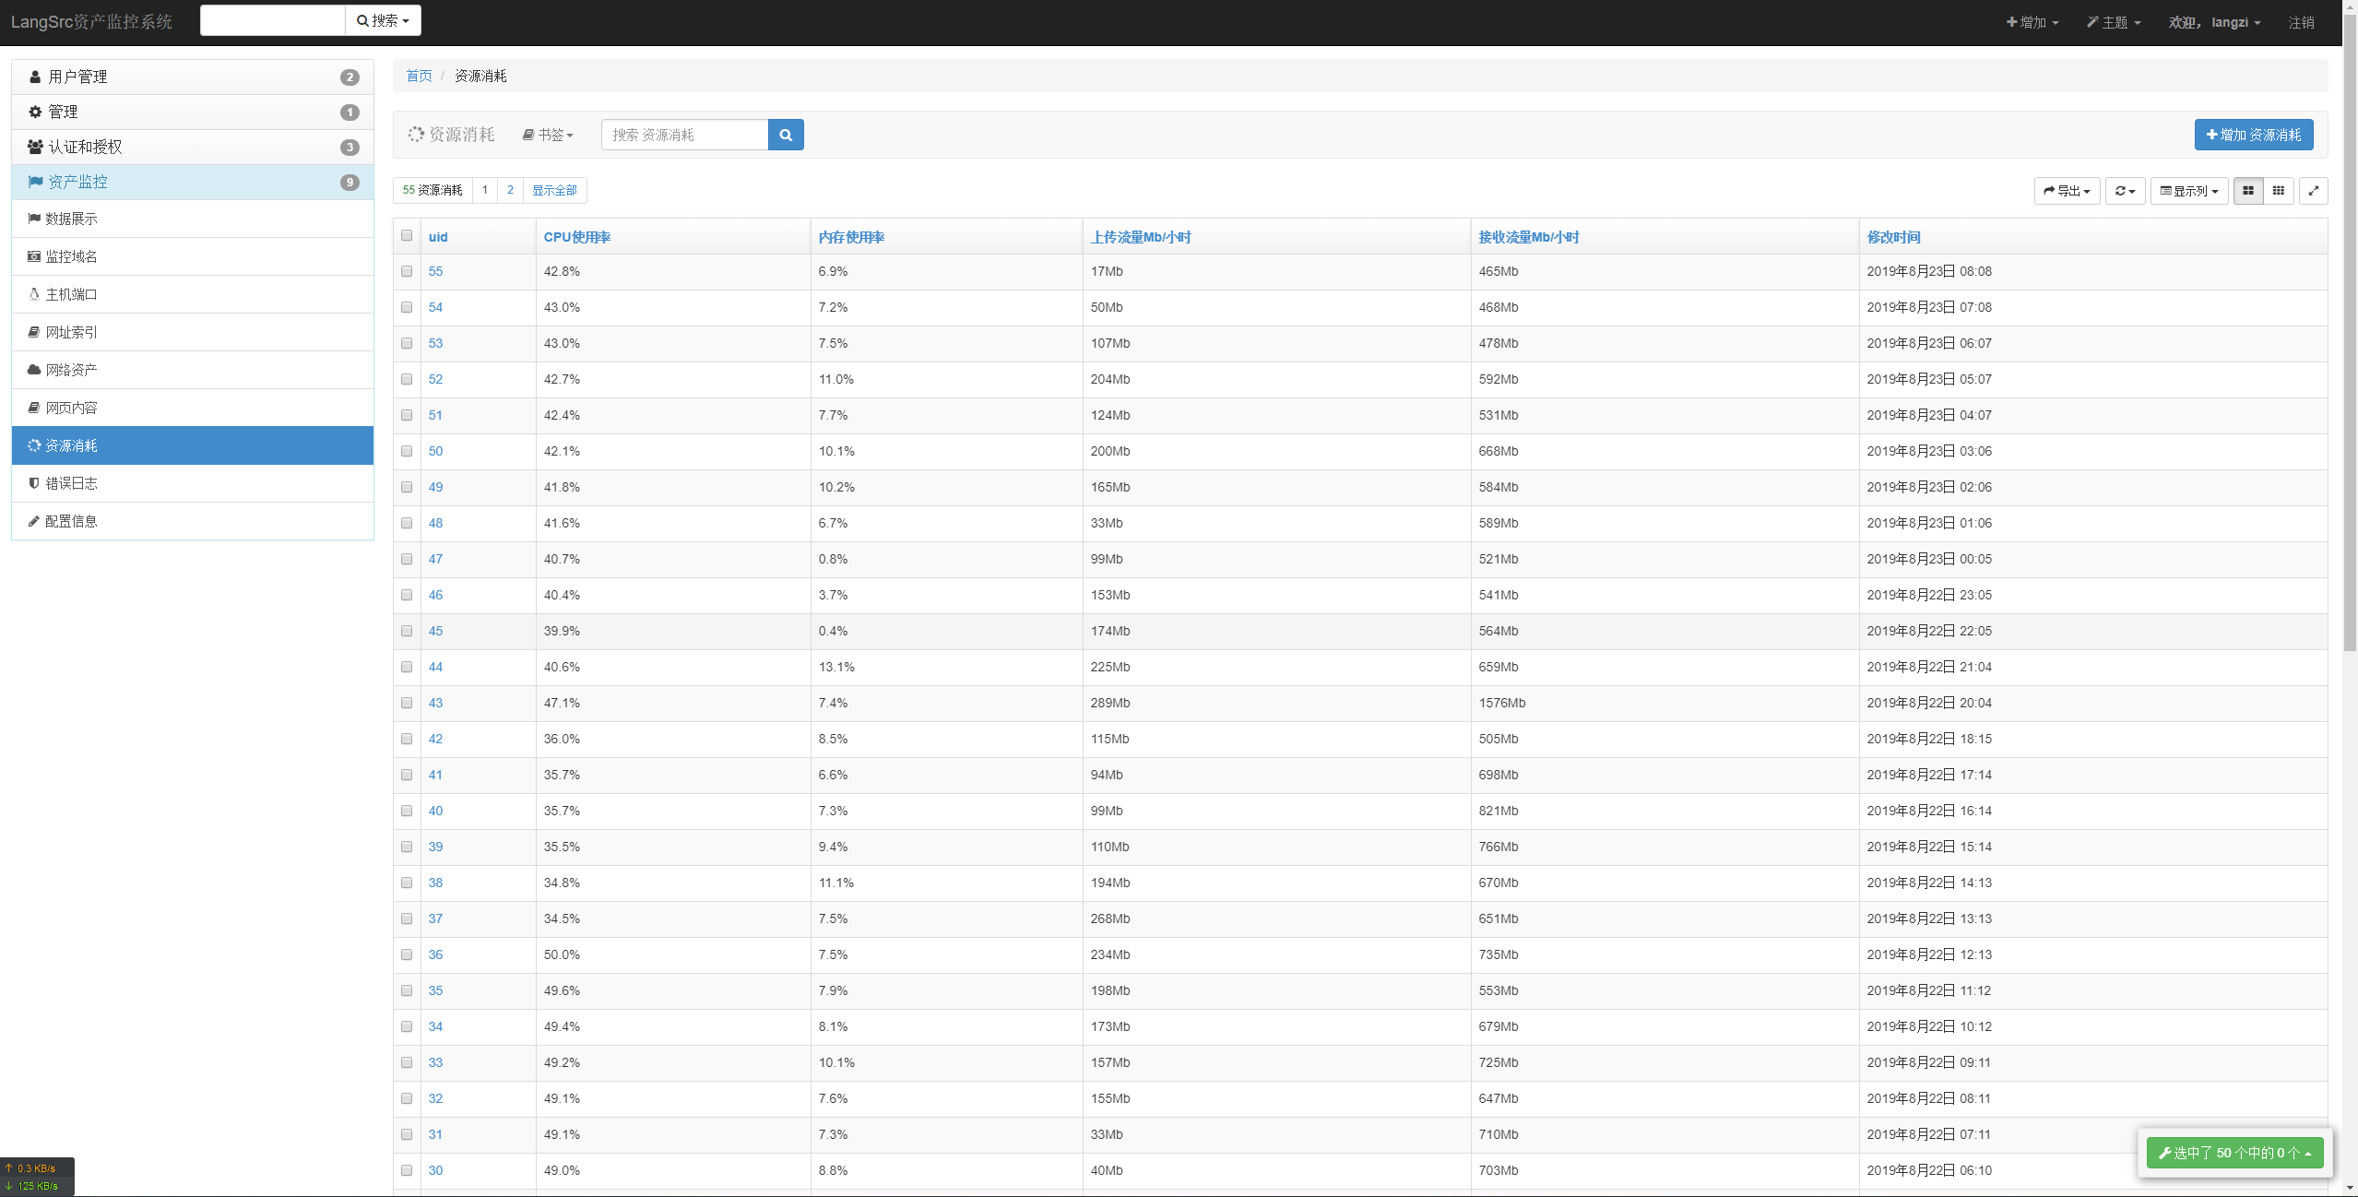Open the 主题 theme menu
Image resolution: width=2358 pixels, height=1197 pixels.
(2113, 22)
